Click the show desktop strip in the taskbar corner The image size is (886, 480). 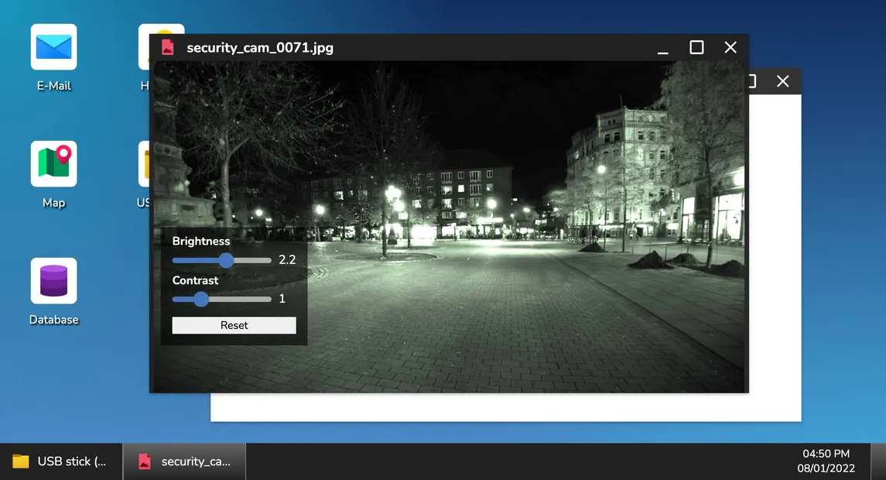pos(878,461)
